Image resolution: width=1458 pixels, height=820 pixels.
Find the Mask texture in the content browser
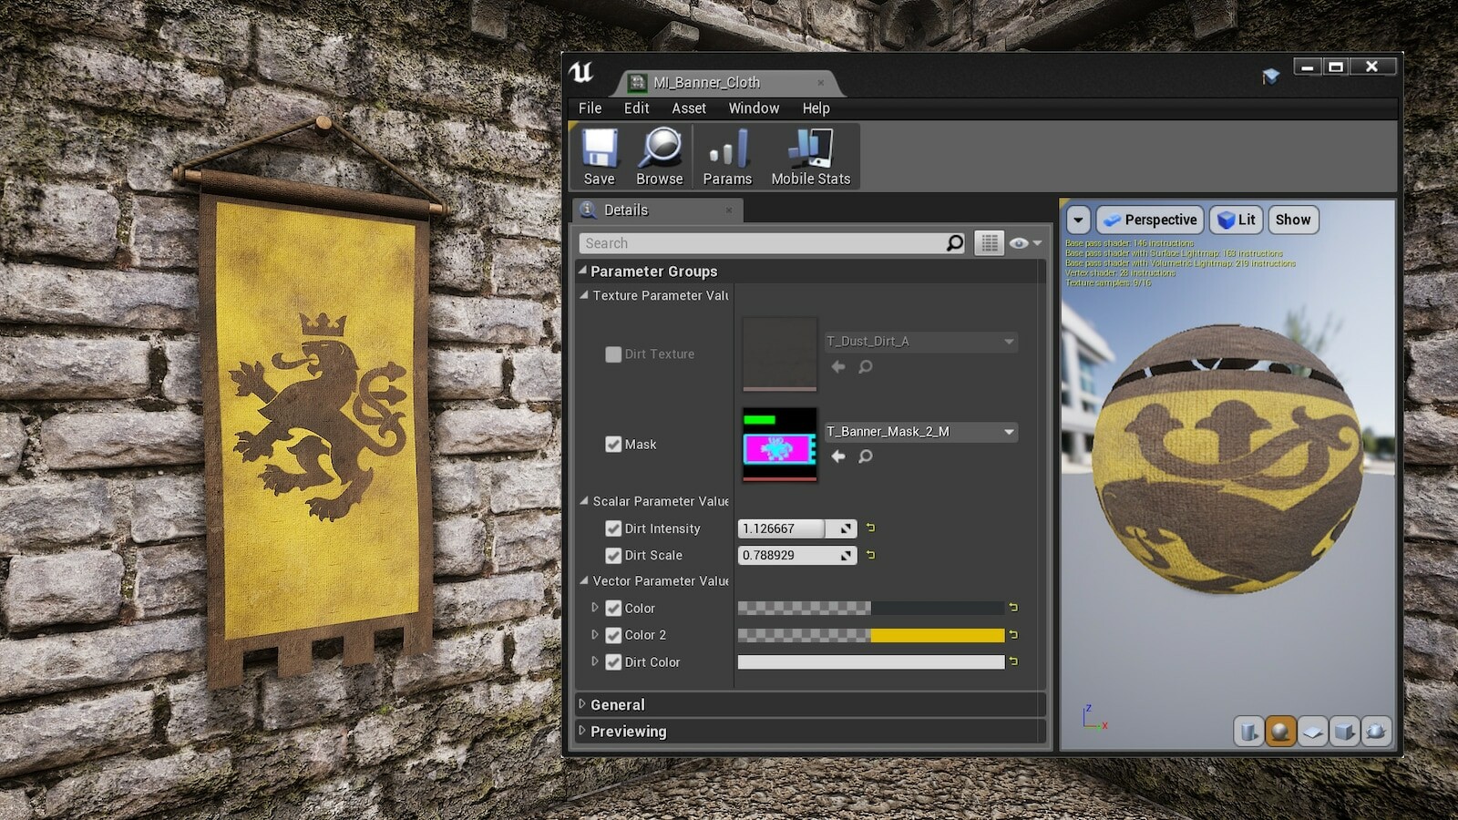[x=865, y=456]
